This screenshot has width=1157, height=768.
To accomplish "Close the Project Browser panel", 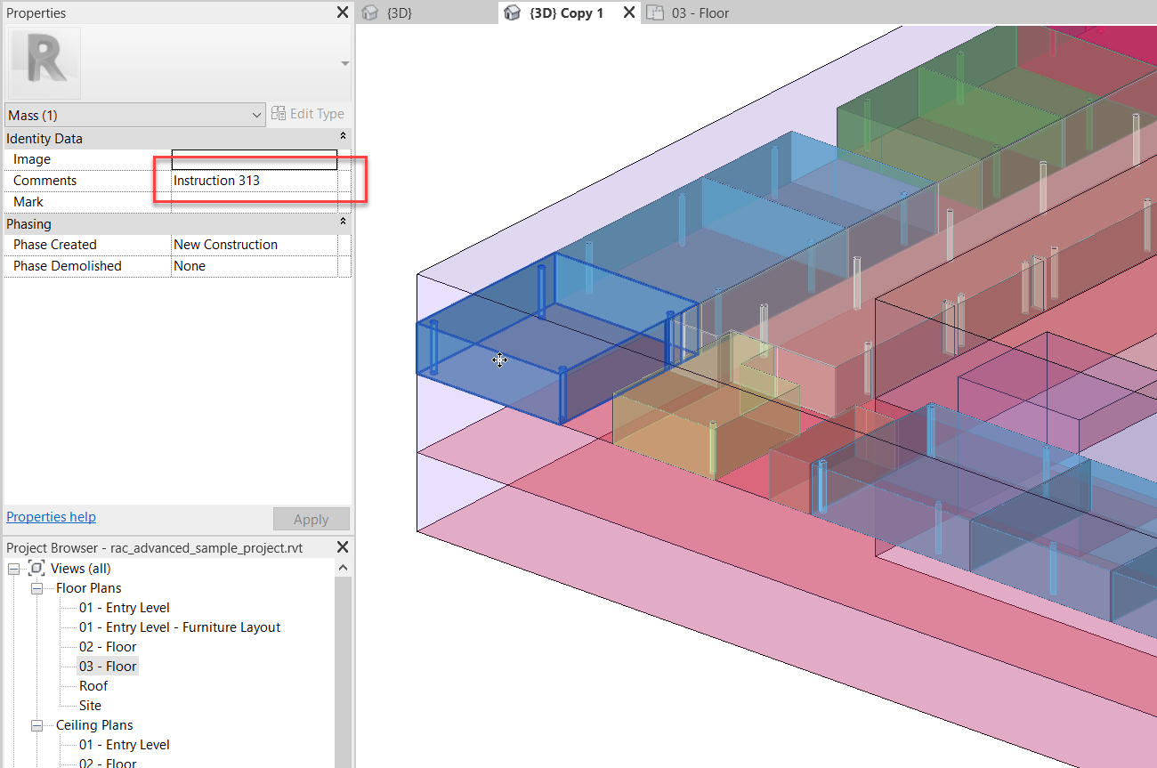I will (343, 547).
